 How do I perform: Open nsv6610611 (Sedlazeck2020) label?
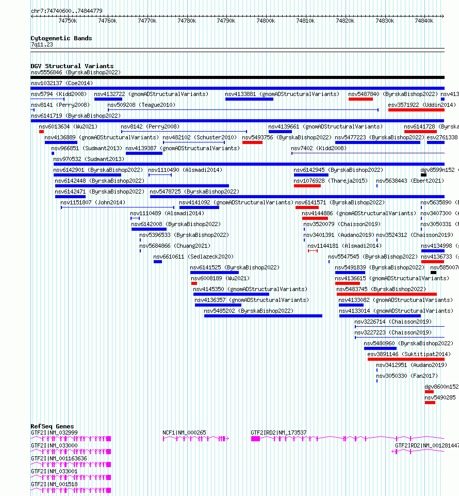coord(193,257)
